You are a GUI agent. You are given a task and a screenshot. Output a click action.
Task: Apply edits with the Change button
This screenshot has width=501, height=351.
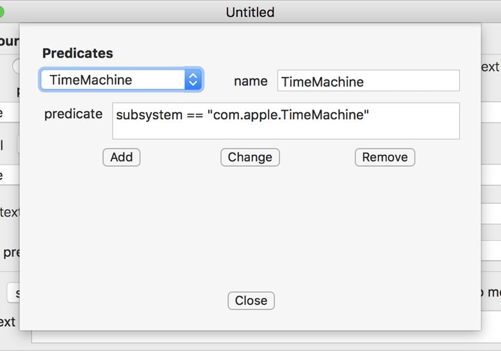(250, 158)
